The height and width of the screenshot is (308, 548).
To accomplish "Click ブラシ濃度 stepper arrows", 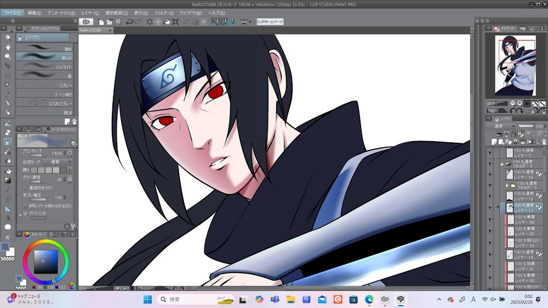I will (x=64, y=179).
